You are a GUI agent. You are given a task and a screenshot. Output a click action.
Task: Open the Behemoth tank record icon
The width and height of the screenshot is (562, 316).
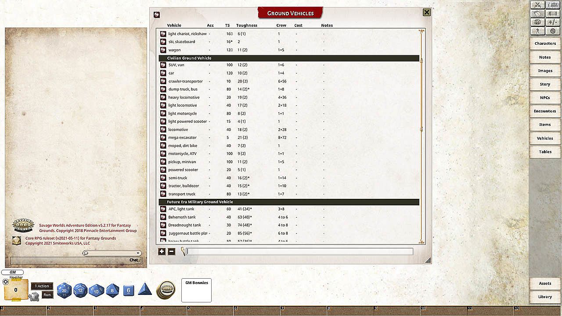click(x=163, y=217)
